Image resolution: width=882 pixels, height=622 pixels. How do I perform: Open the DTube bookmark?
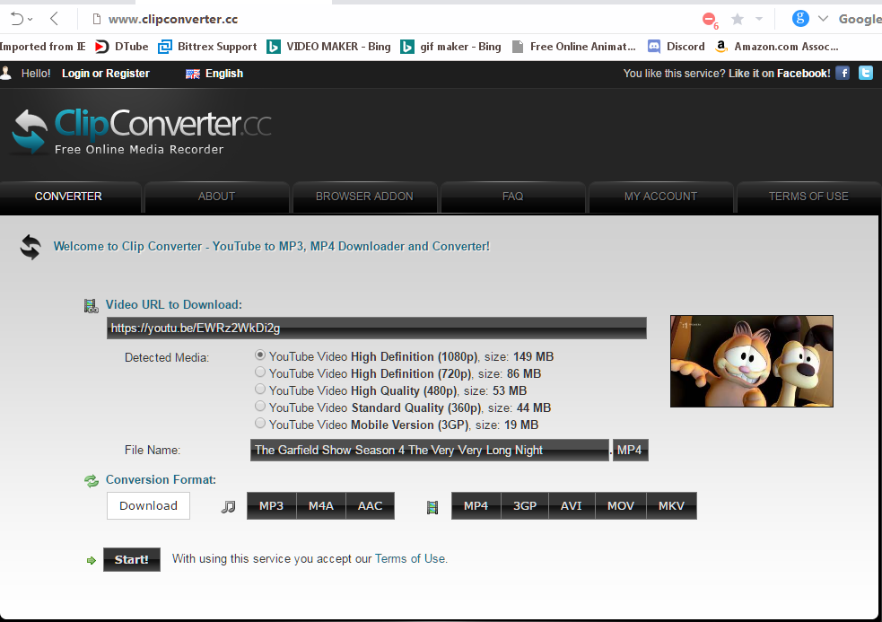click(x=121, y=47)
